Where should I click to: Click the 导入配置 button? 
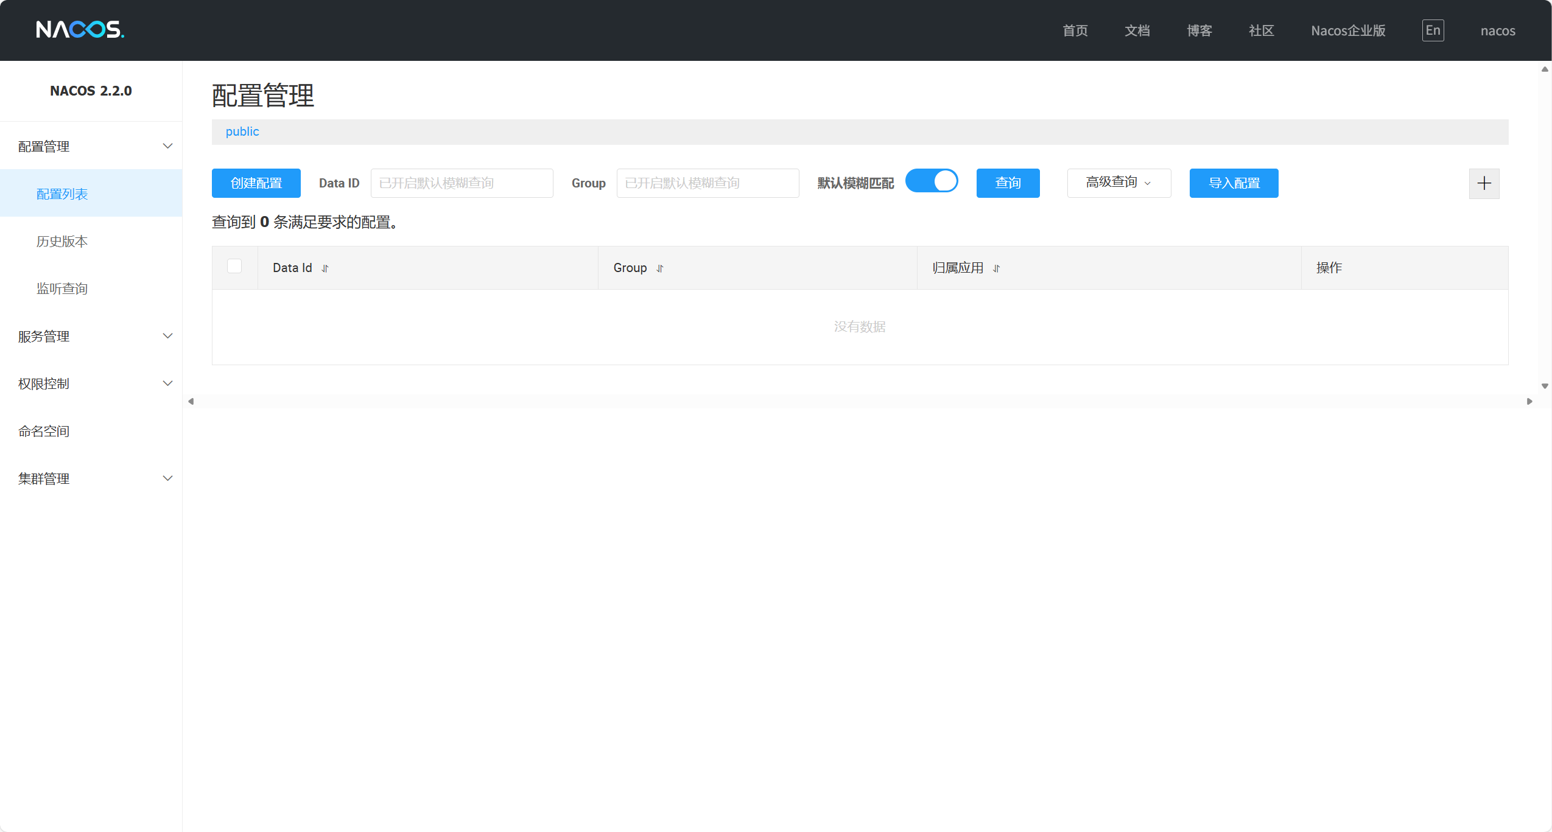click(x=1234, y=183)
